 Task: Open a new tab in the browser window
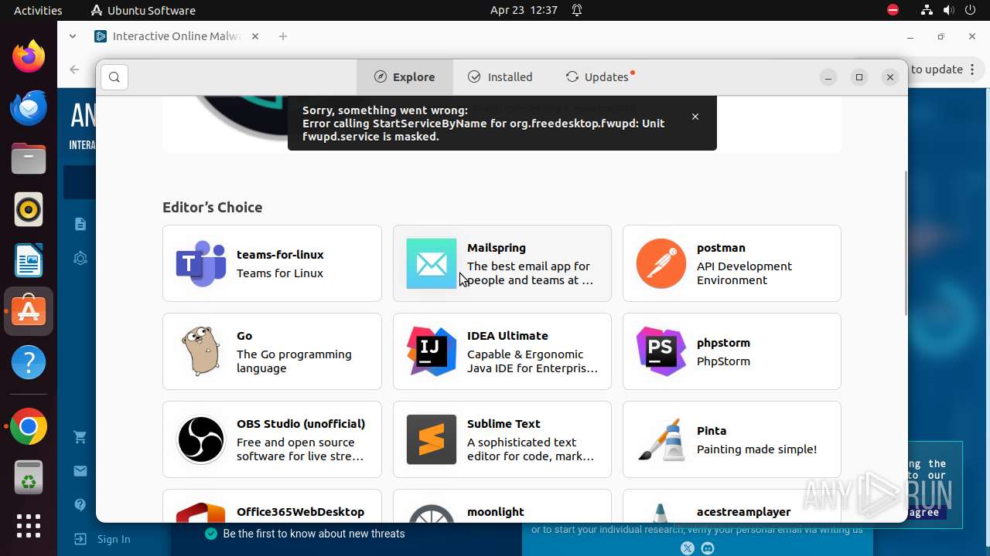tap(283, 36)
